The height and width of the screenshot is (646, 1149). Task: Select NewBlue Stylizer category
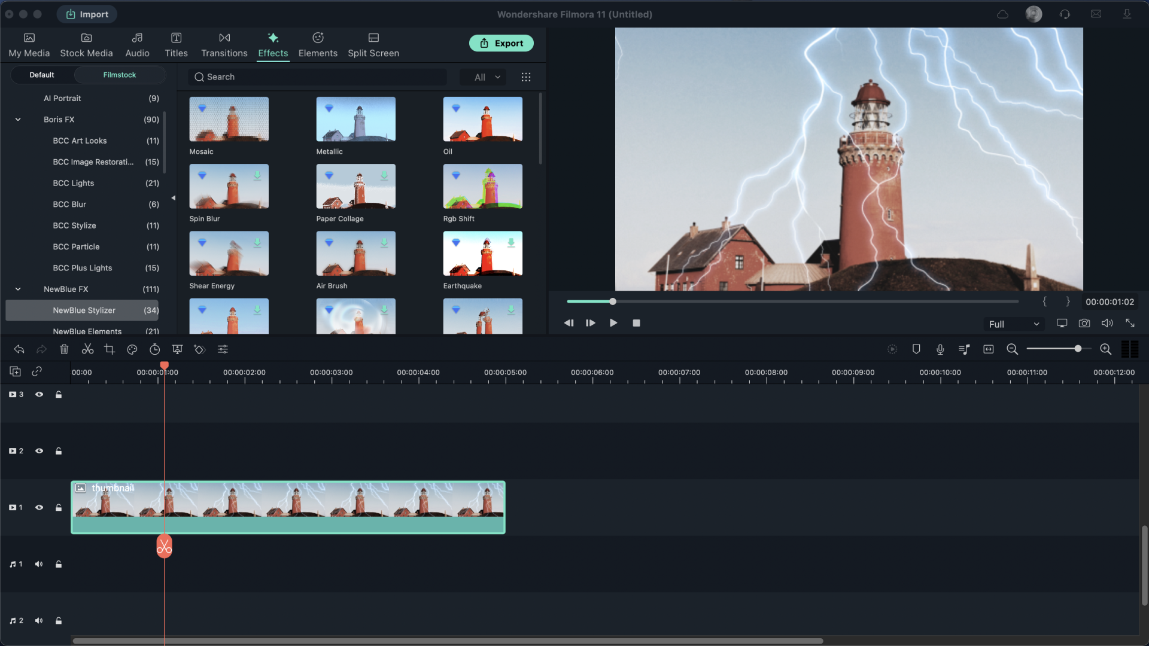[x=83, y=310]
